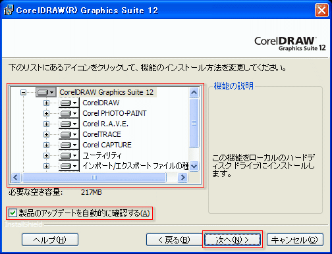This screenshot has height=254, width=332.
Task: Click the ヘルプ(H) button
Action: 50,240
